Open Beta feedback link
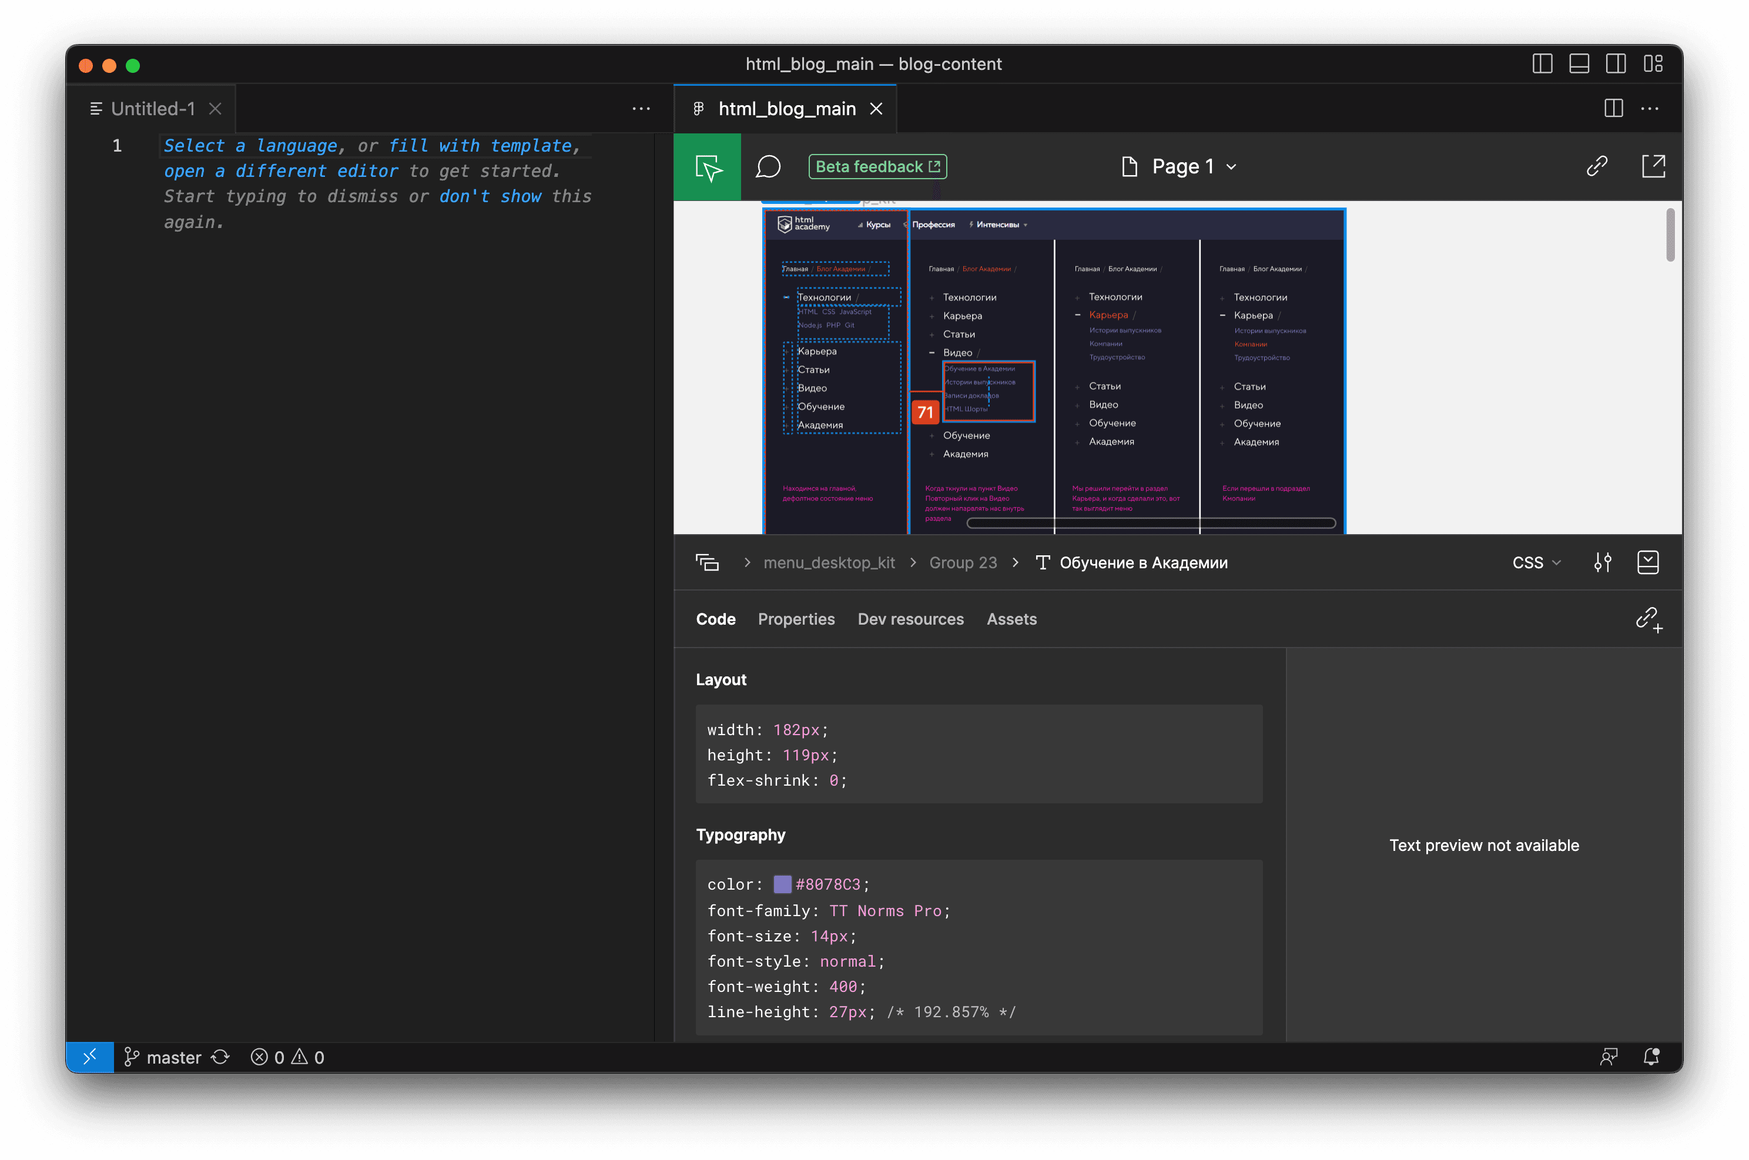The image size is (1749, 1160). point(877,166)
